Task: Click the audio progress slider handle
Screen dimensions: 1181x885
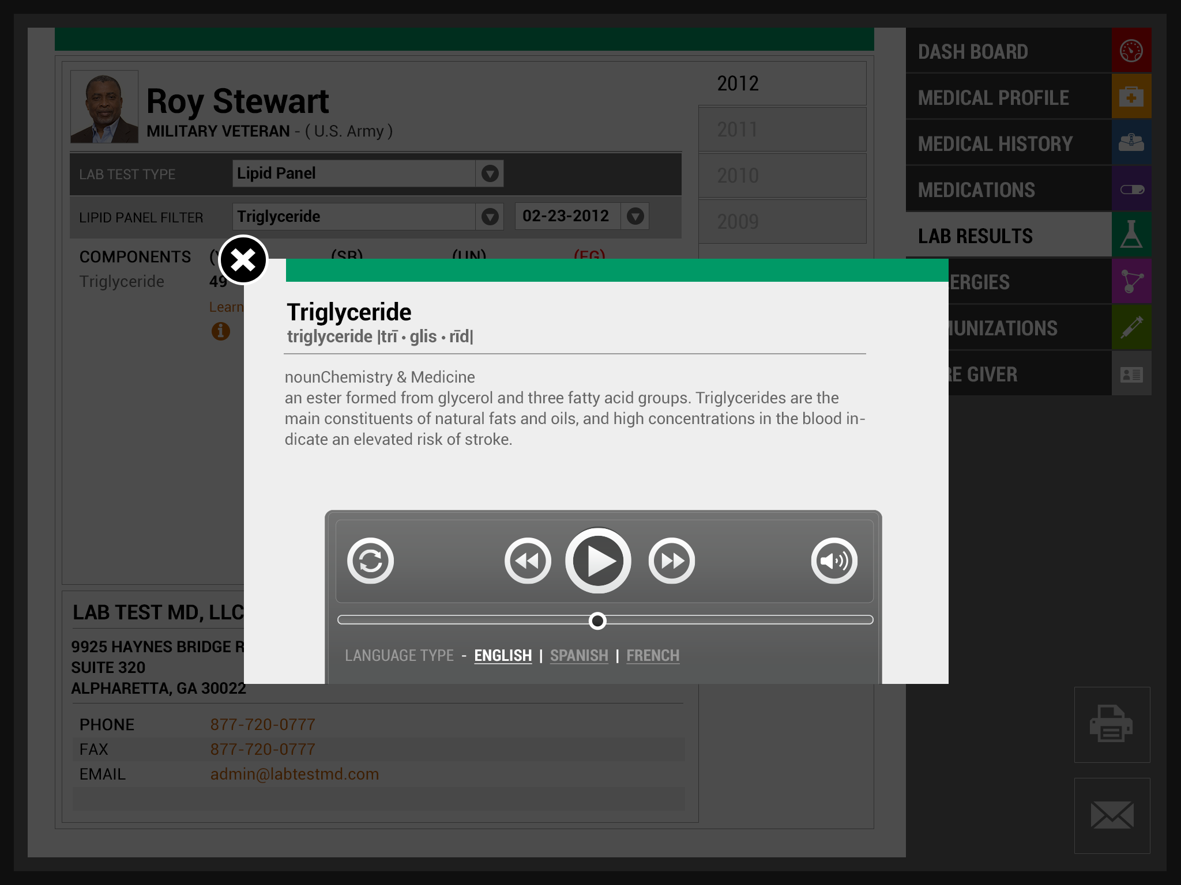Action: [x=597, y=621]
